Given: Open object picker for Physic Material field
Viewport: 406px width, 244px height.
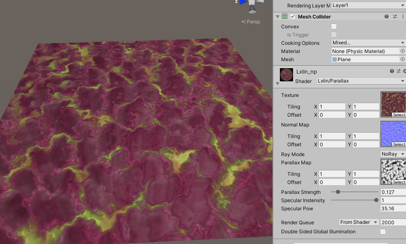Looking at the screenshot, I should [403, 51].
